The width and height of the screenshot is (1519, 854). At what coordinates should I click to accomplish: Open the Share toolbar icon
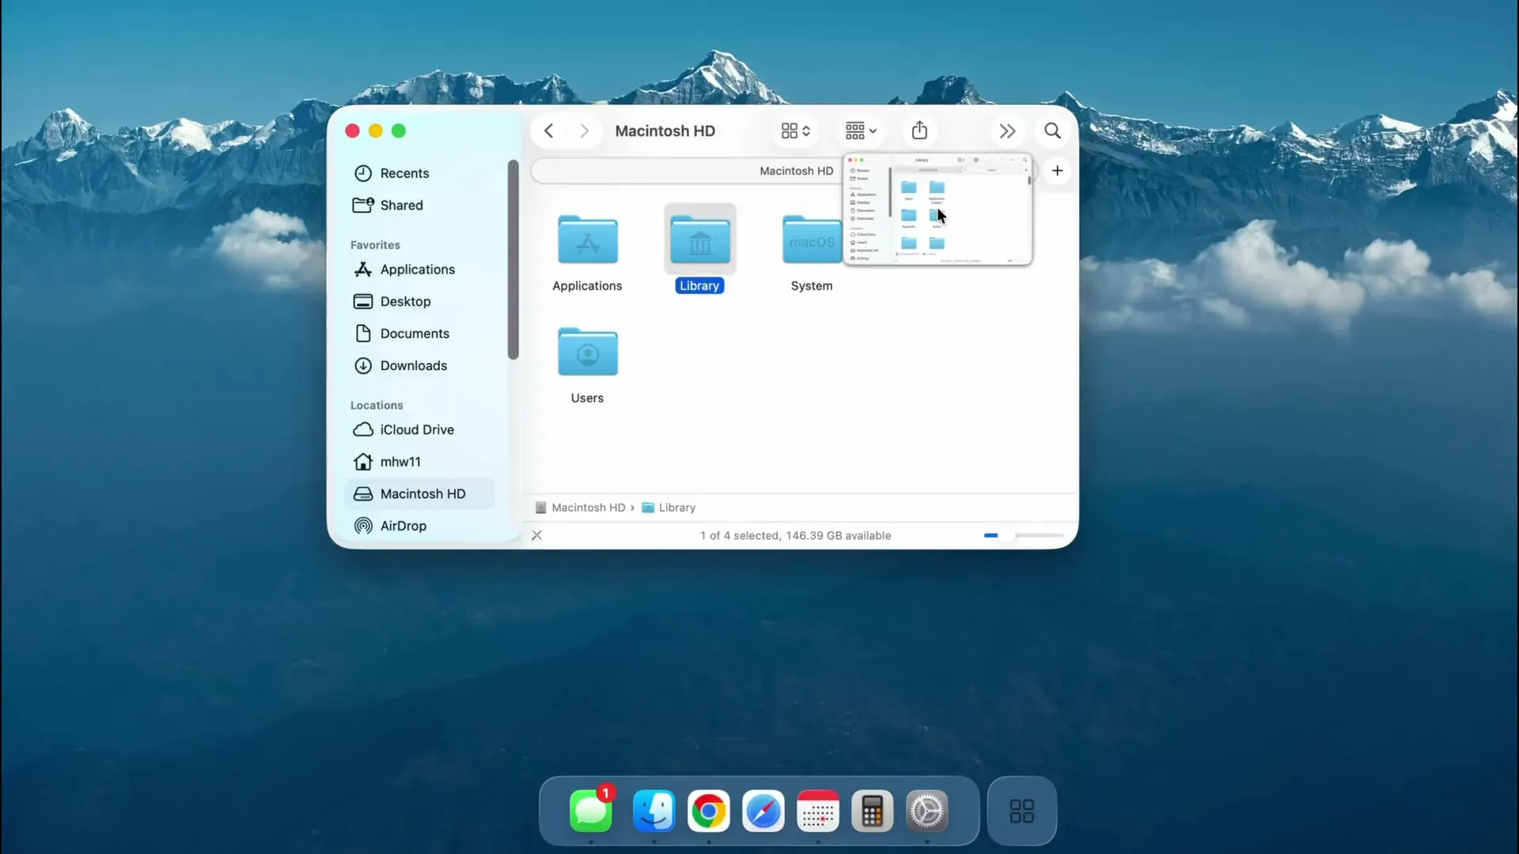tap(919, 130)
